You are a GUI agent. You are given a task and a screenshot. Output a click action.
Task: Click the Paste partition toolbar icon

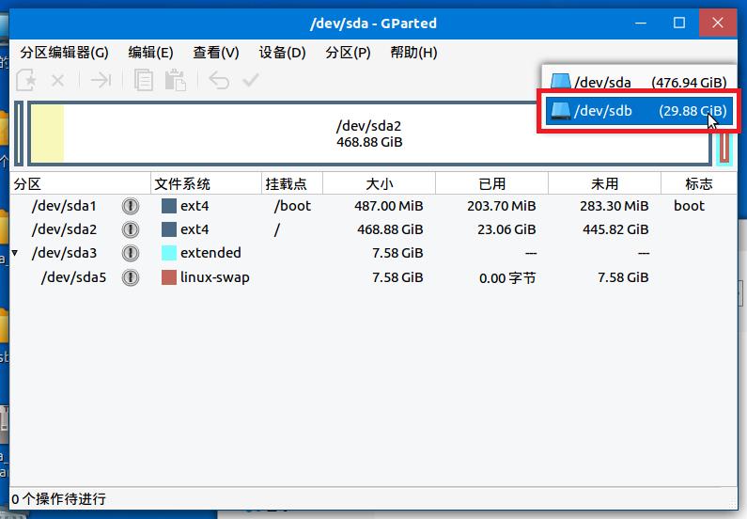[175, 80]
